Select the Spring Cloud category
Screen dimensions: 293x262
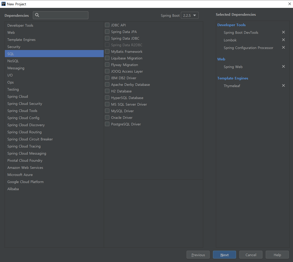pos(54,96)
